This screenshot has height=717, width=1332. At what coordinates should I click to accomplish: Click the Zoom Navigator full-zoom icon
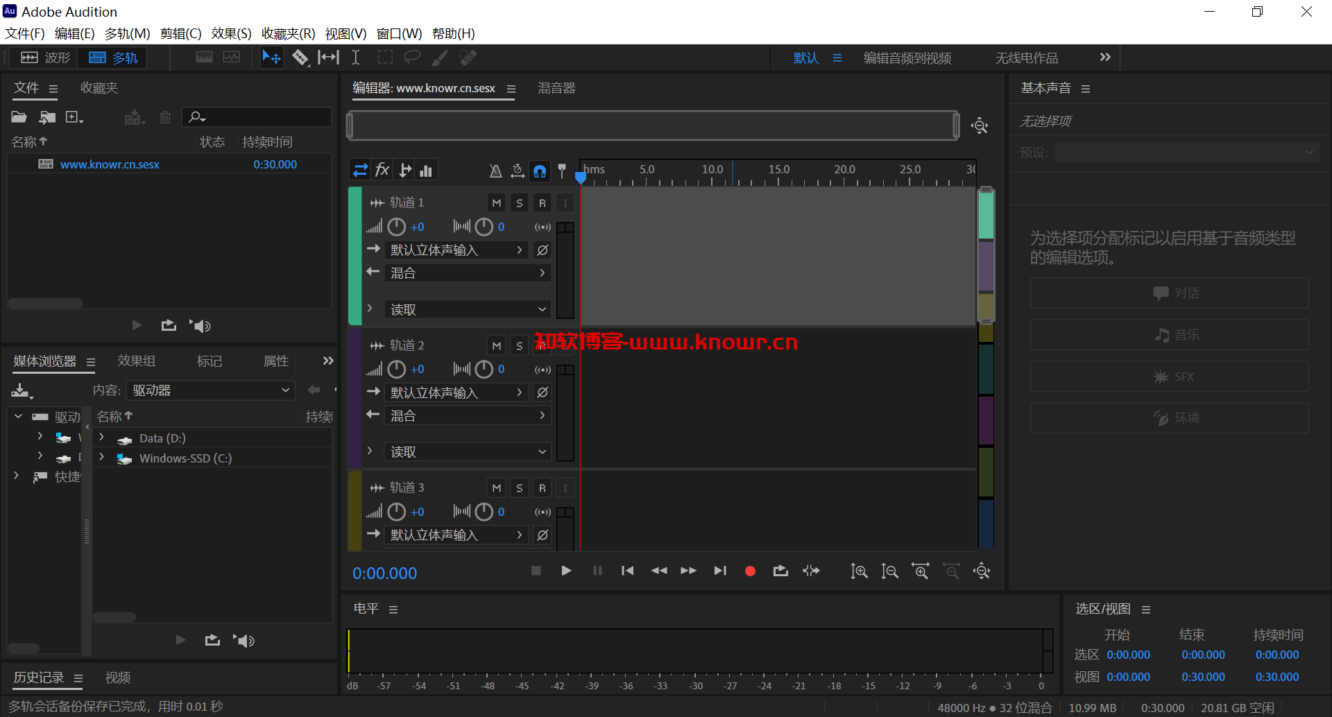pyautogui.click(x=980, y=126)
